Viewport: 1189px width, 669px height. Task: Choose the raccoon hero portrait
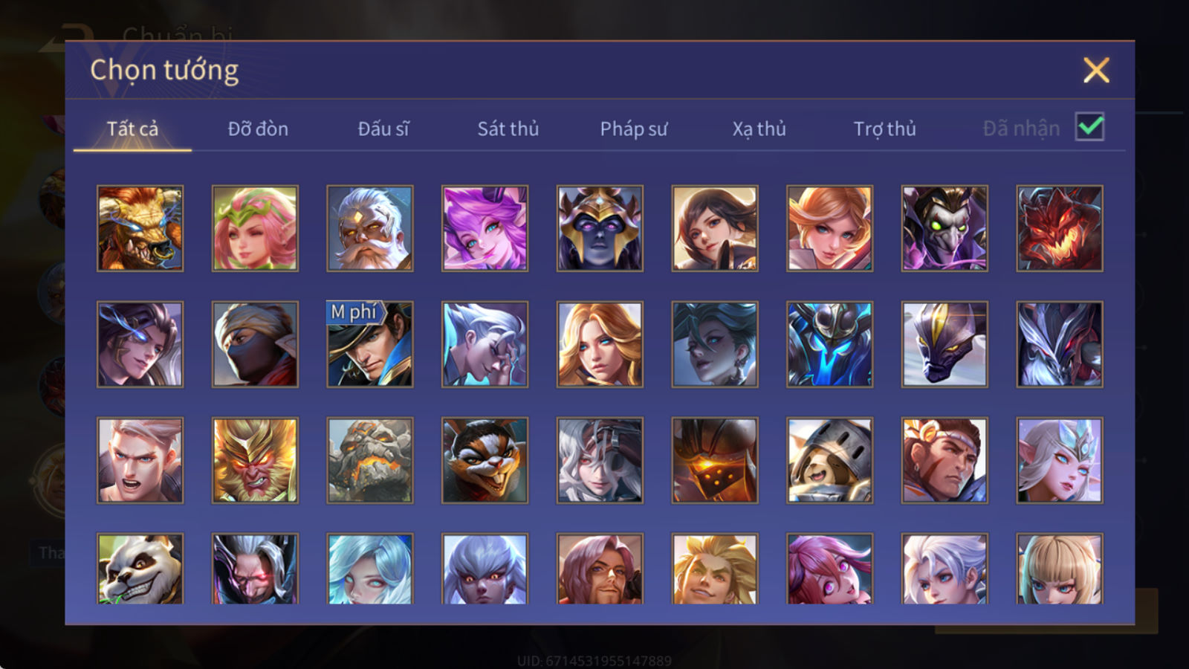pos(485,460)
